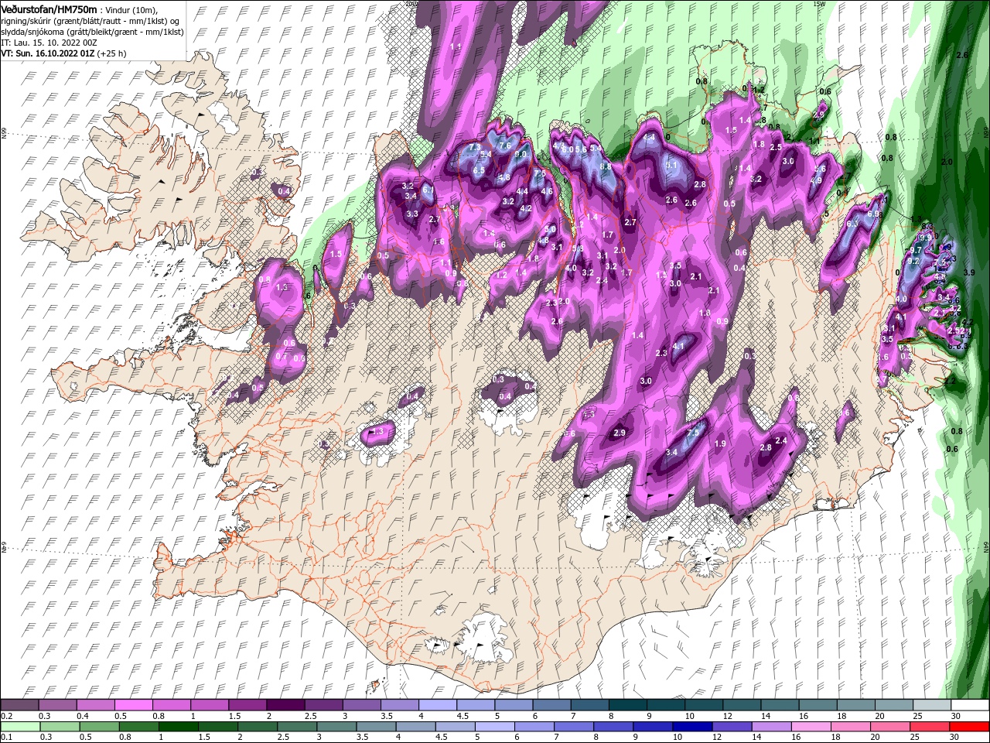Select the light grey snow swatch between 25 and 30

930,706
